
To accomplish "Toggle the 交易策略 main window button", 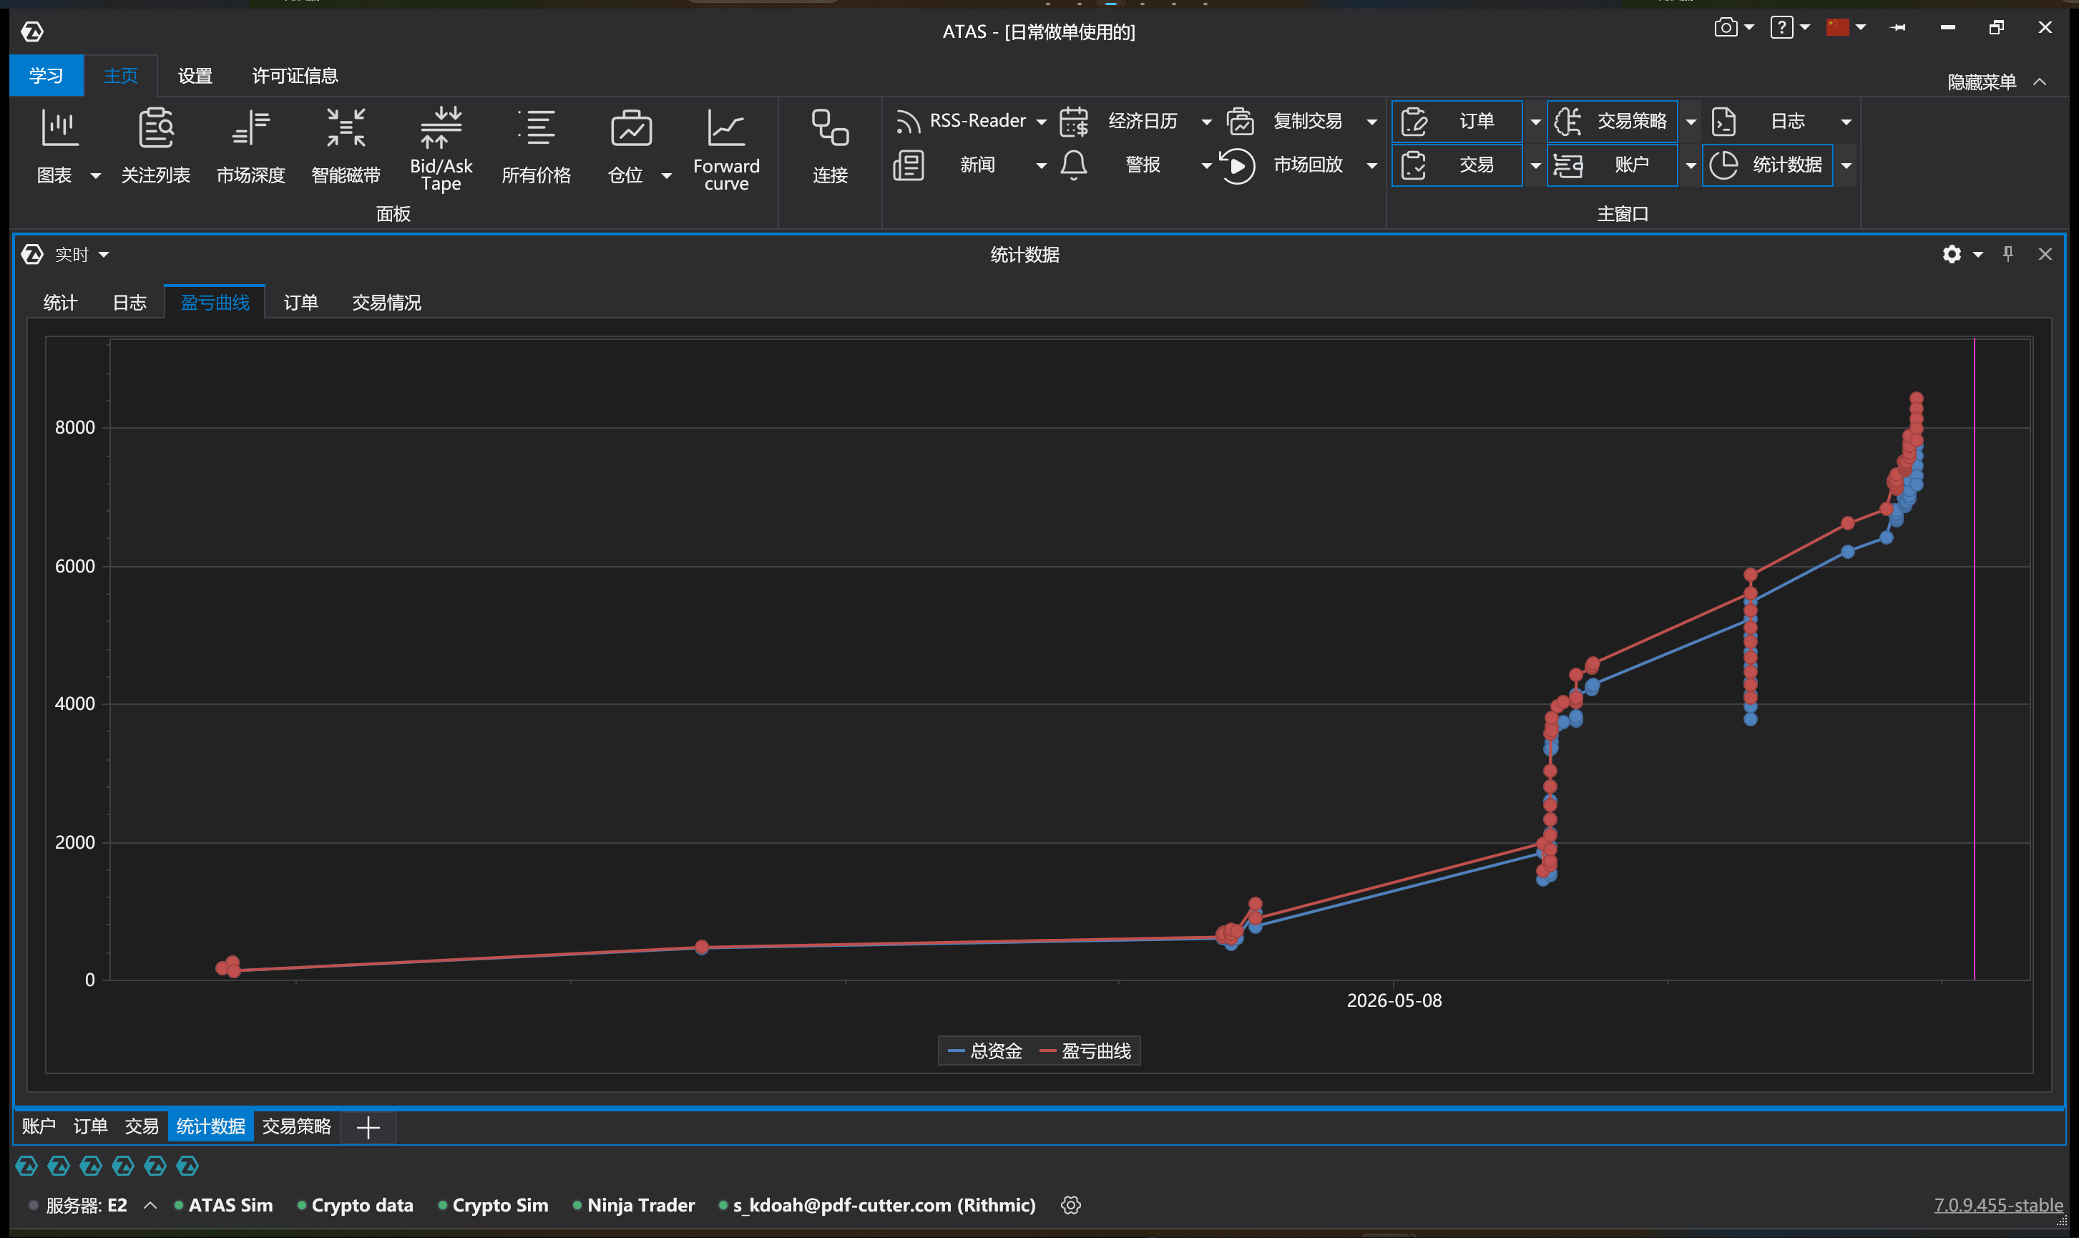I will coord(1612,122).
